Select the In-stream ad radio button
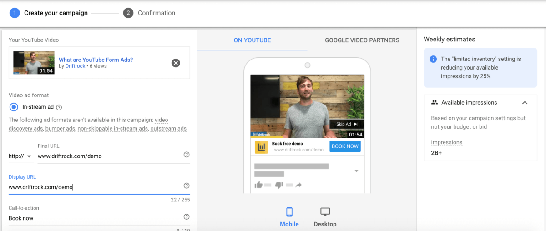 (x=14, y=107)
